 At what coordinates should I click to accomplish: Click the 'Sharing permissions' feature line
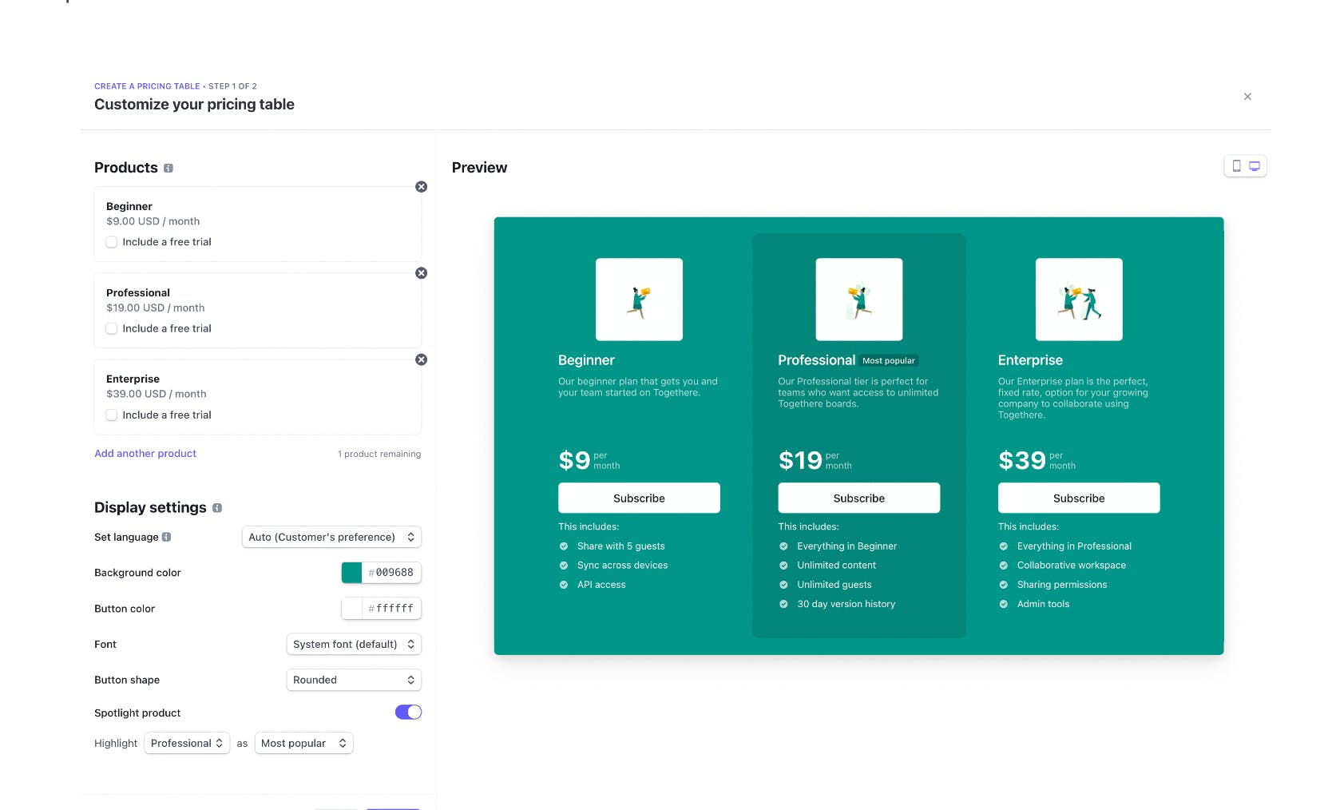click(x=1062, y=585)
